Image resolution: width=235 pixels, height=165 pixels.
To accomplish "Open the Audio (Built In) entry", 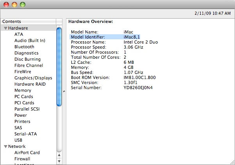I will [x=30, y=40].
